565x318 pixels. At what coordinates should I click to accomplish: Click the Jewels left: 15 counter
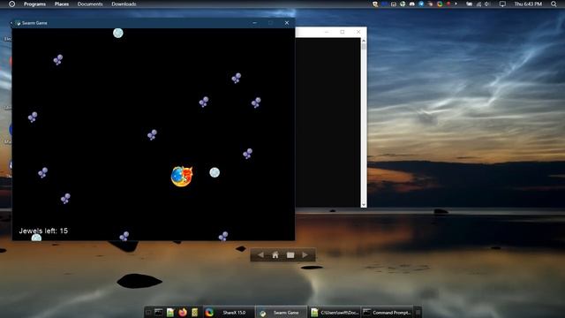(43, 231)
